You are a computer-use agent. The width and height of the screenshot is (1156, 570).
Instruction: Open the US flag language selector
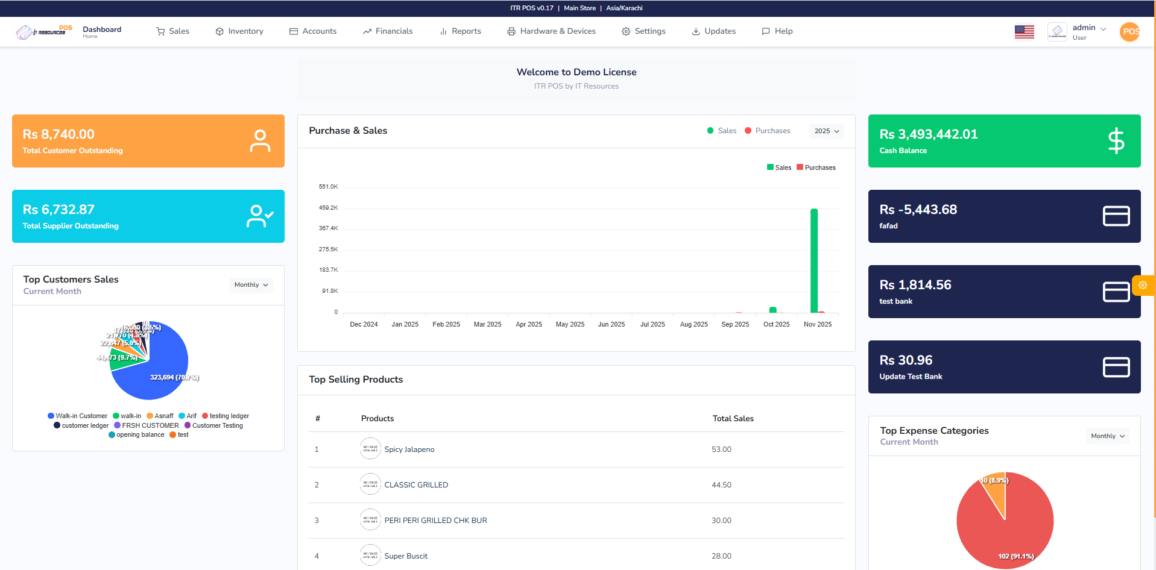[x=1024, y=31]
